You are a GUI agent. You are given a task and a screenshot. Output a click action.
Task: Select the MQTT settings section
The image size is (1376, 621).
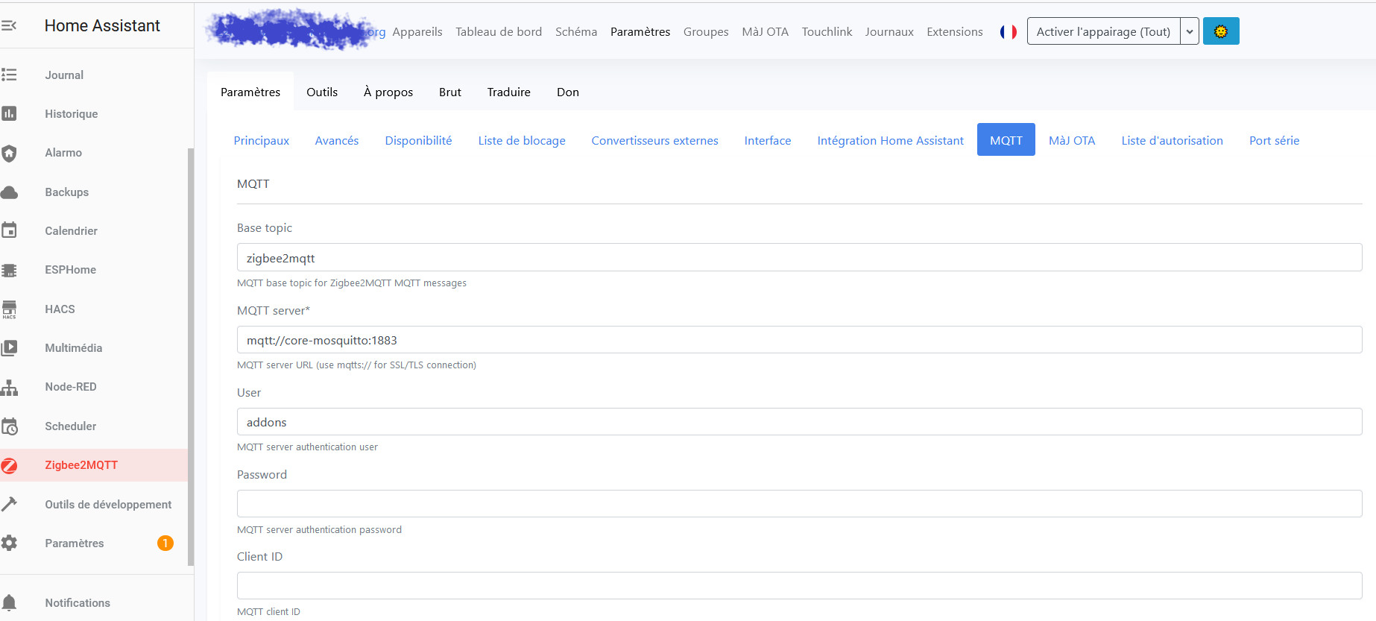click(1006, 139)
